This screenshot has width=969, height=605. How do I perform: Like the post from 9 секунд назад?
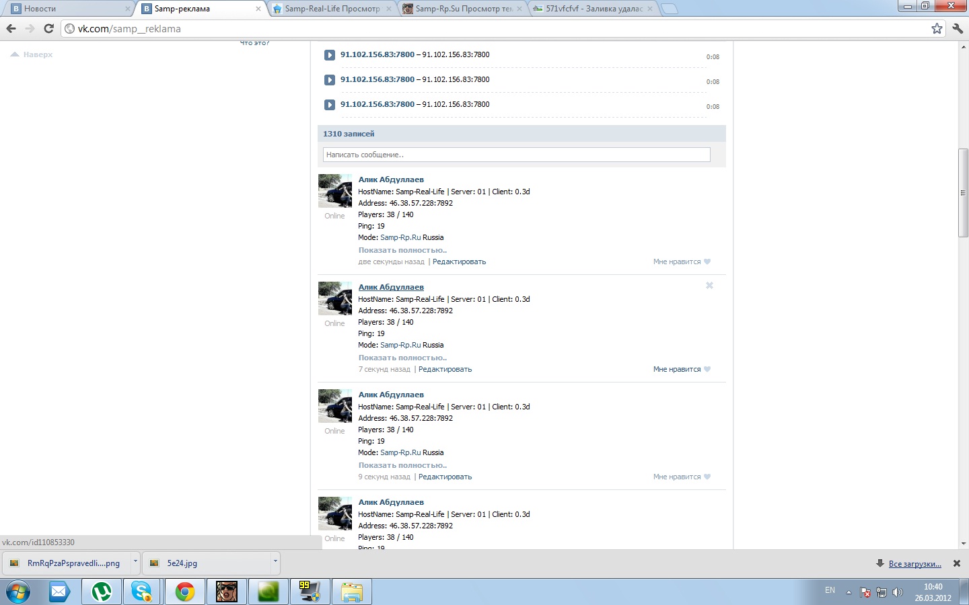(682, 477)
